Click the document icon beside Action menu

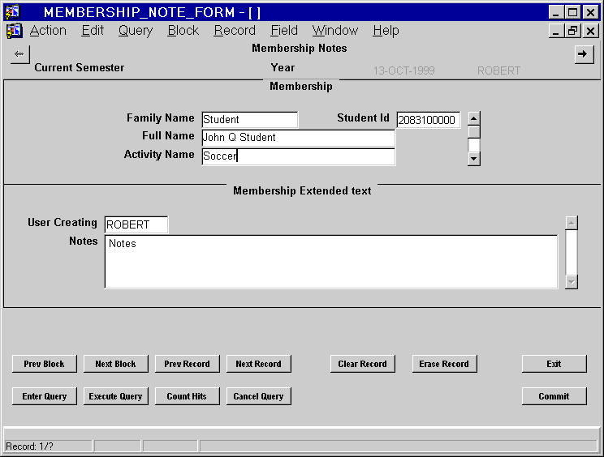(x=15, y=31)
